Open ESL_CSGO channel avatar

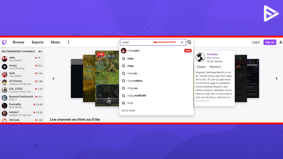click(5, 90)
